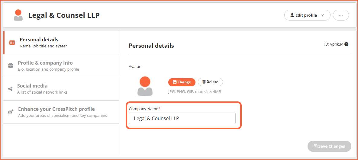This screenshot has height=160, width=358.
Task: Click the large avatar image under Avatar
Action: click(145, 86)
